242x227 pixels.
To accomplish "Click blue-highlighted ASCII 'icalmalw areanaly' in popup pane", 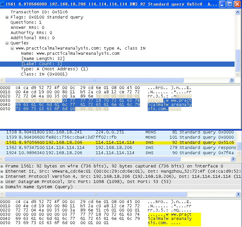I will coord(170,105).
